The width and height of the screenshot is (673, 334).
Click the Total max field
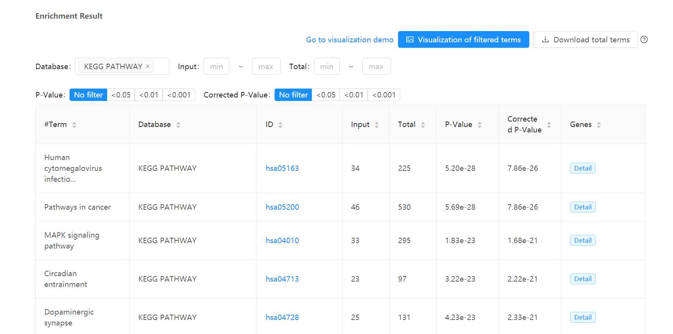[x=376, y=66]
